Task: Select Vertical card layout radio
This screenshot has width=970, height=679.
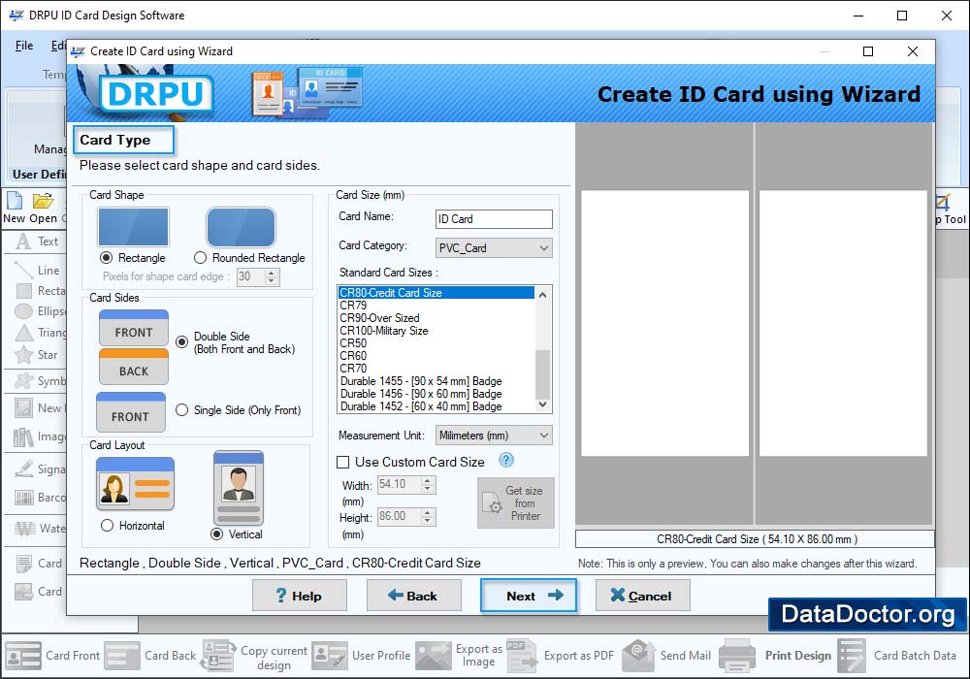Action: click(x=216, y=534)
